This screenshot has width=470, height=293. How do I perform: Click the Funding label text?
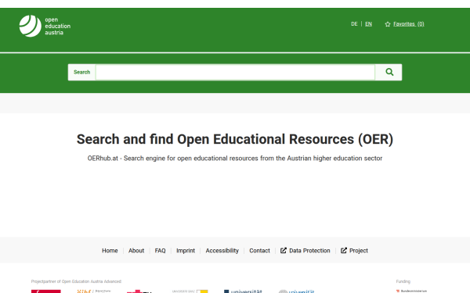pyautogui.click(x=403, y=281)
